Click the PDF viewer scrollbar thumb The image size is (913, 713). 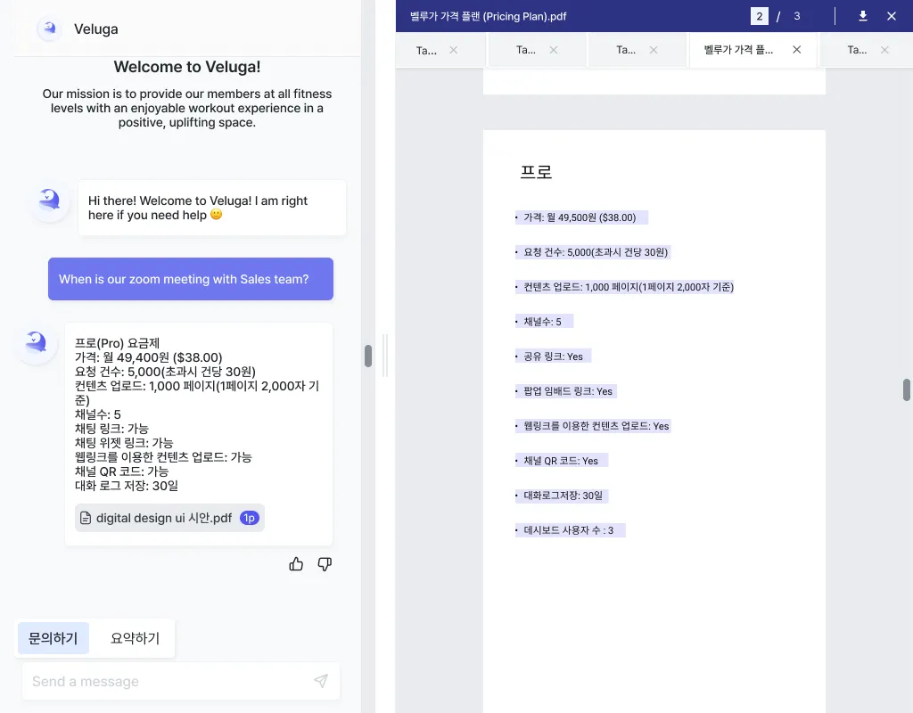[907, 389]
